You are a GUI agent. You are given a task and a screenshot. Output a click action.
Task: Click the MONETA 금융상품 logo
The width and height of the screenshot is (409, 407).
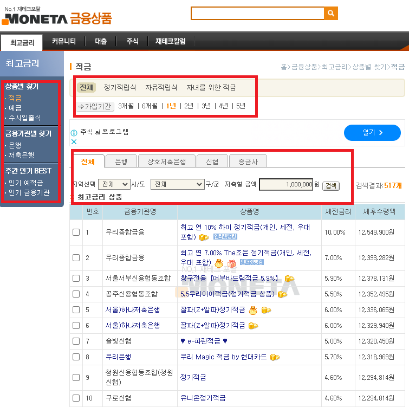click(57, 18)
